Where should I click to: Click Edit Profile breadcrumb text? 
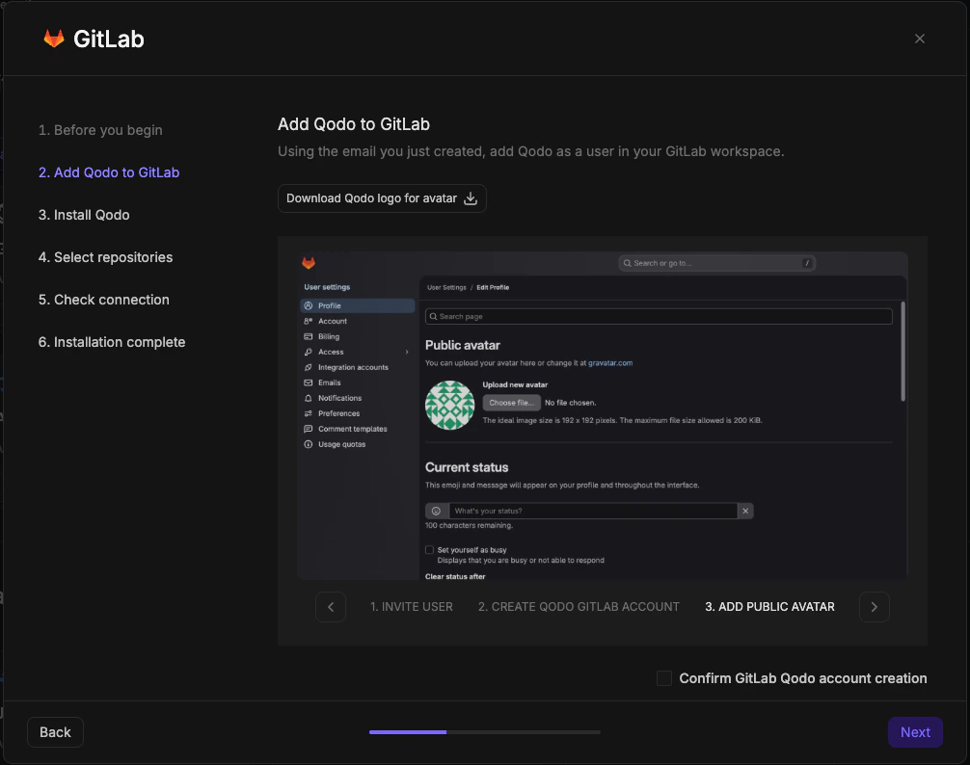click(493, 287)
